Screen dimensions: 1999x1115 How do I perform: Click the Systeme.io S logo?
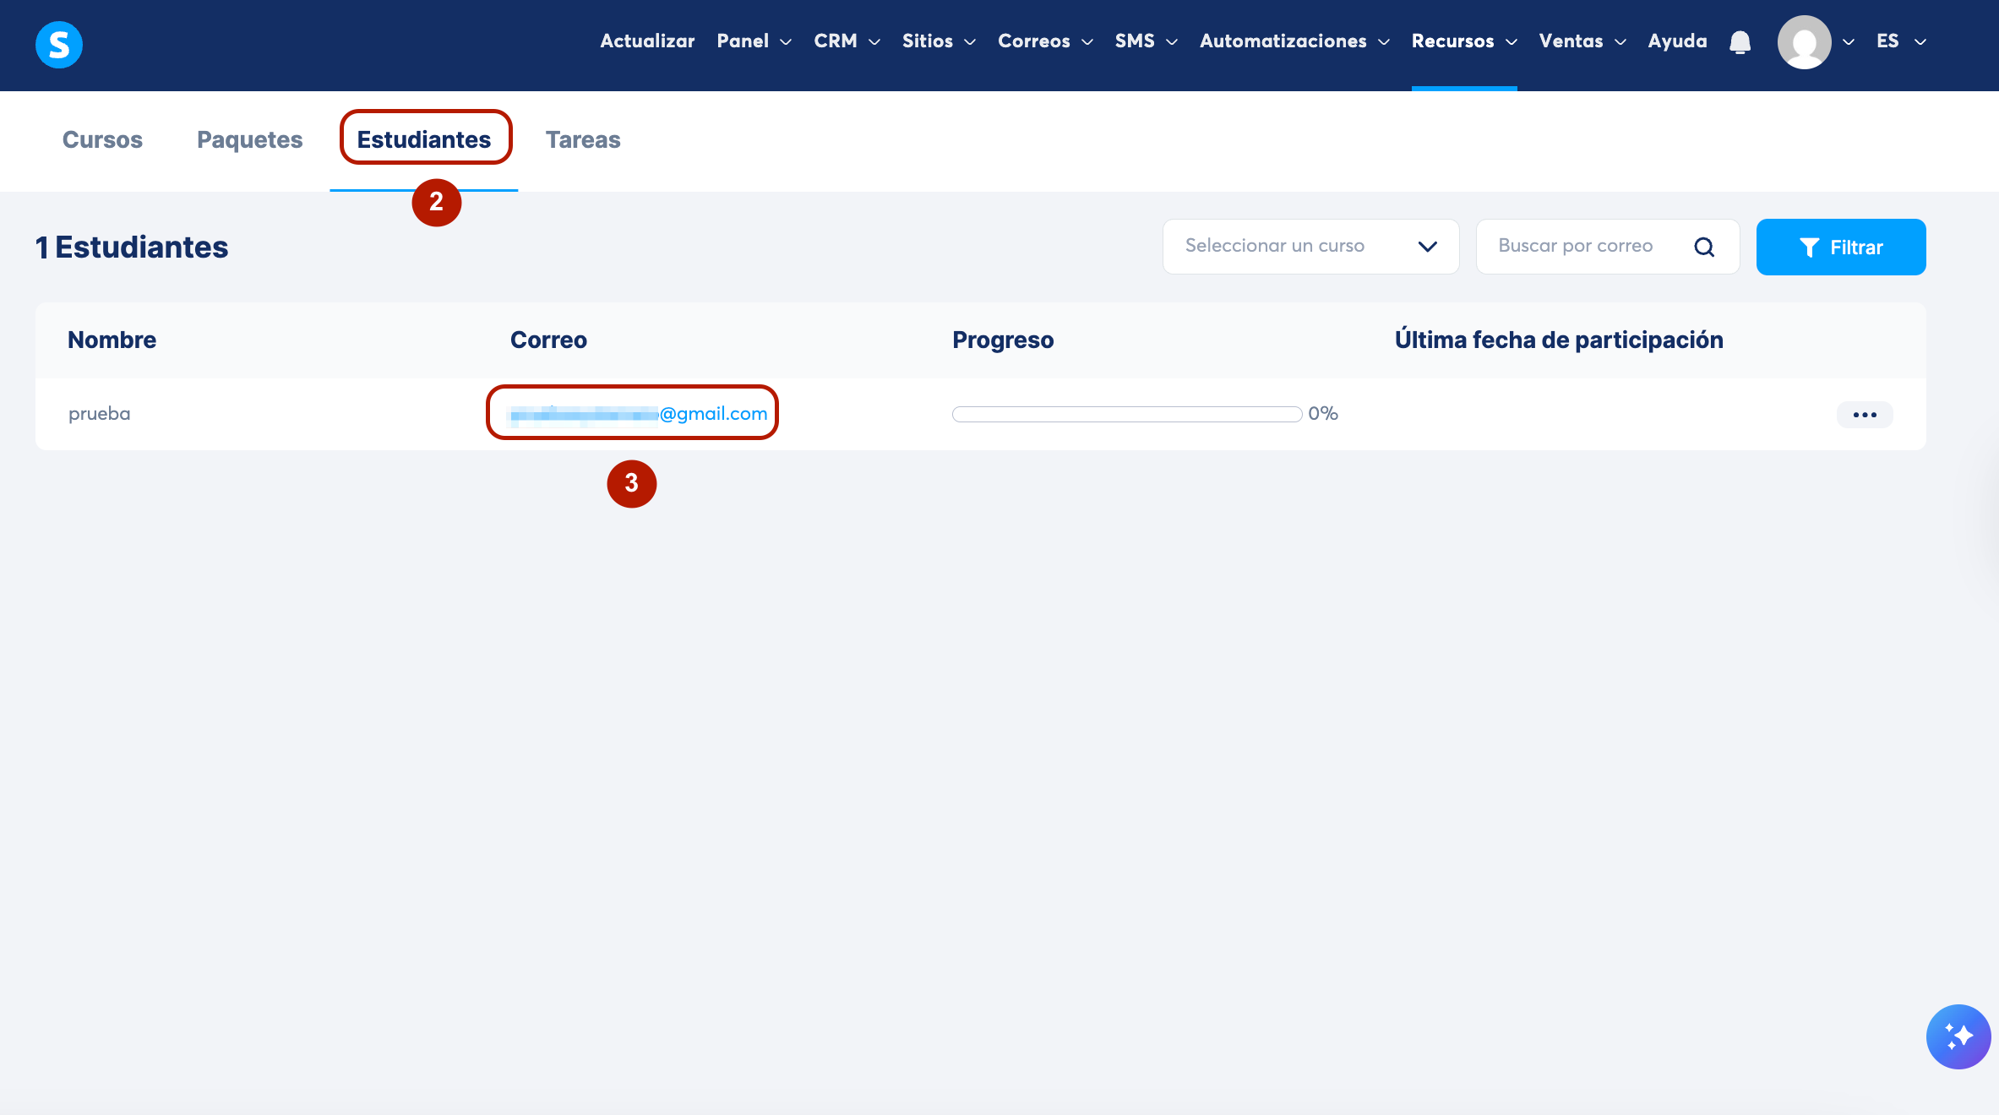[59, 44]
